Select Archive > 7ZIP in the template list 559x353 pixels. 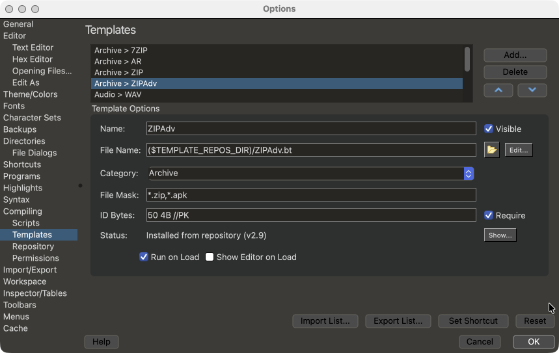(x=121, y=50)
